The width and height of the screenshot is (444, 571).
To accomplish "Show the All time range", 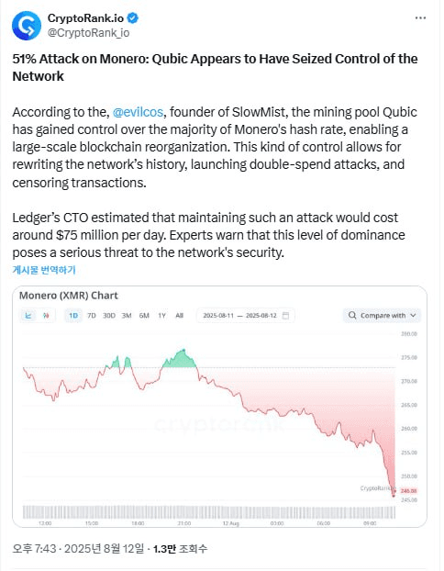I will [x=180, y=316].
